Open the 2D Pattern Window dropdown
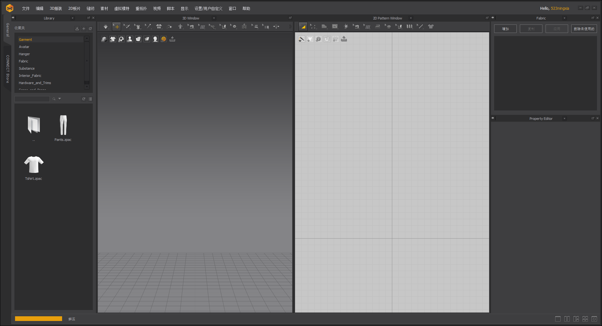The image size is (602, 326). 410,18
